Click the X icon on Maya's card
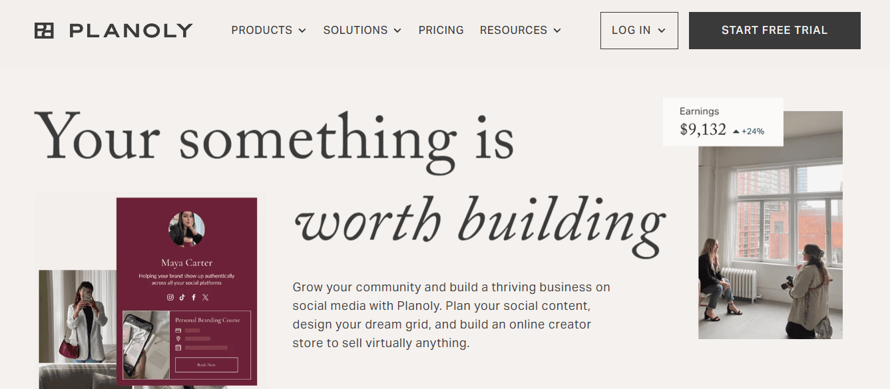 pyautogui.click(x=205, y=297)
